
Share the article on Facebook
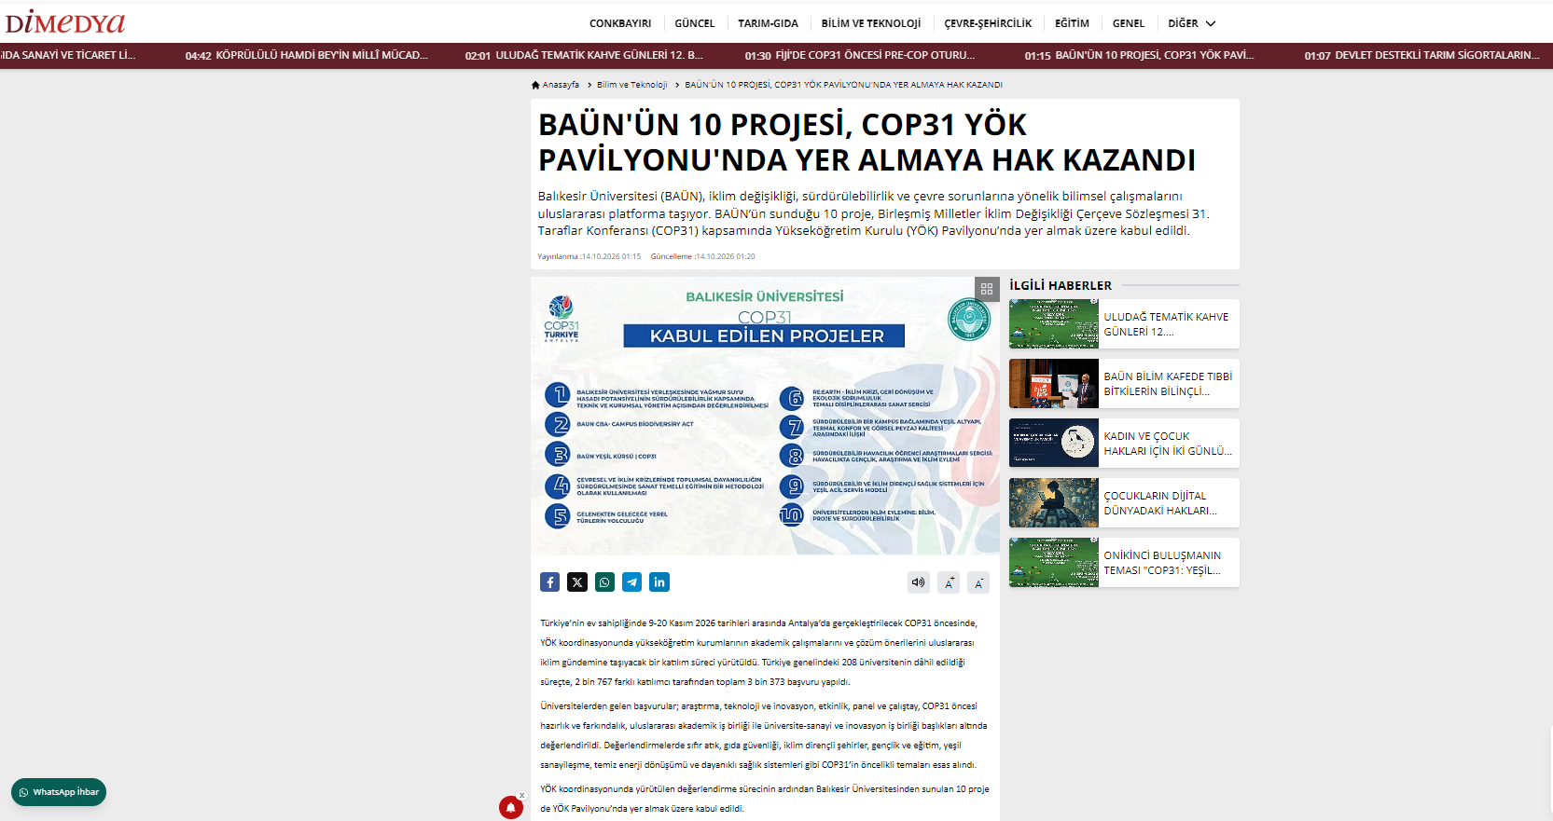549,582
